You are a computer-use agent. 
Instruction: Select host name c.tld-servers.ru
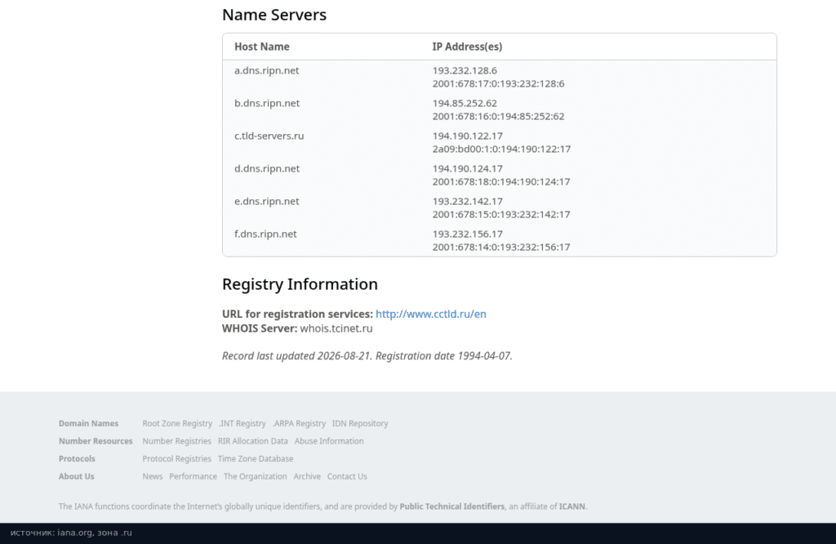pos(269,136)
